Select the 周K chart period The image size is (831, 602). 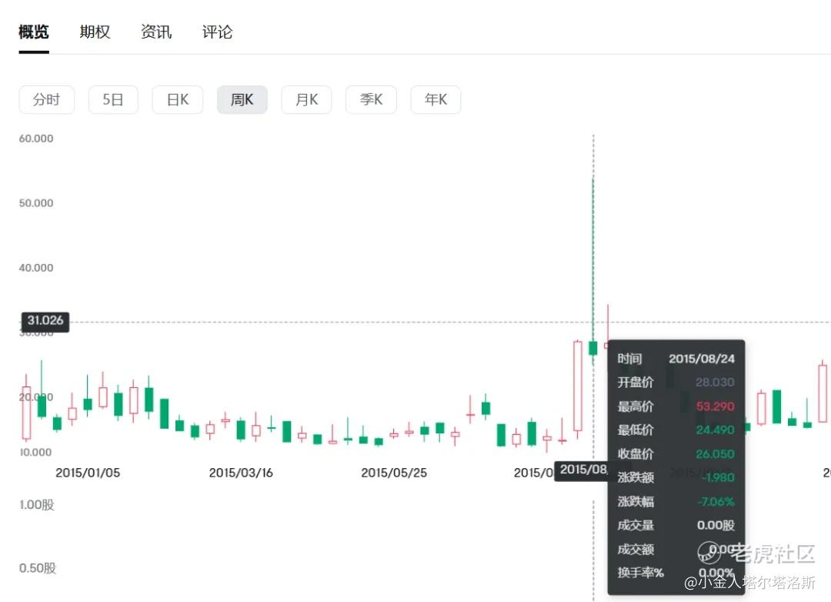[242, 100]
